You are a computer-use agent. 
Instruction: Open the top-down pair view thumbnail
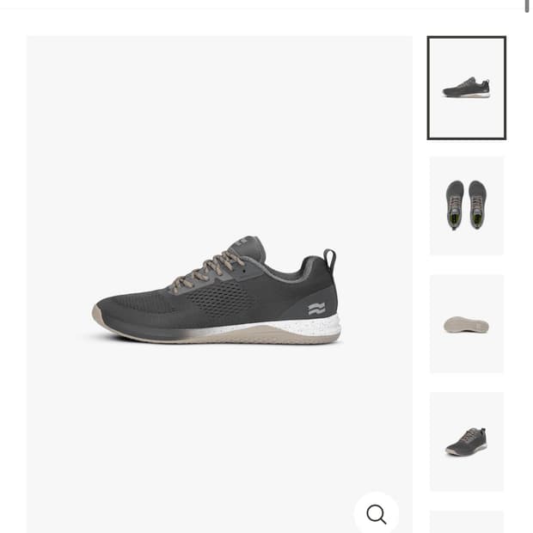tap(466, 205)
